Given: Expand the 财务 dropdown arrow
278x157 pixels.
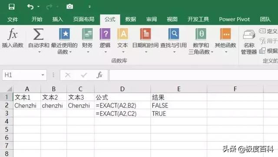Looking at the screenshot, I should 88,52.
